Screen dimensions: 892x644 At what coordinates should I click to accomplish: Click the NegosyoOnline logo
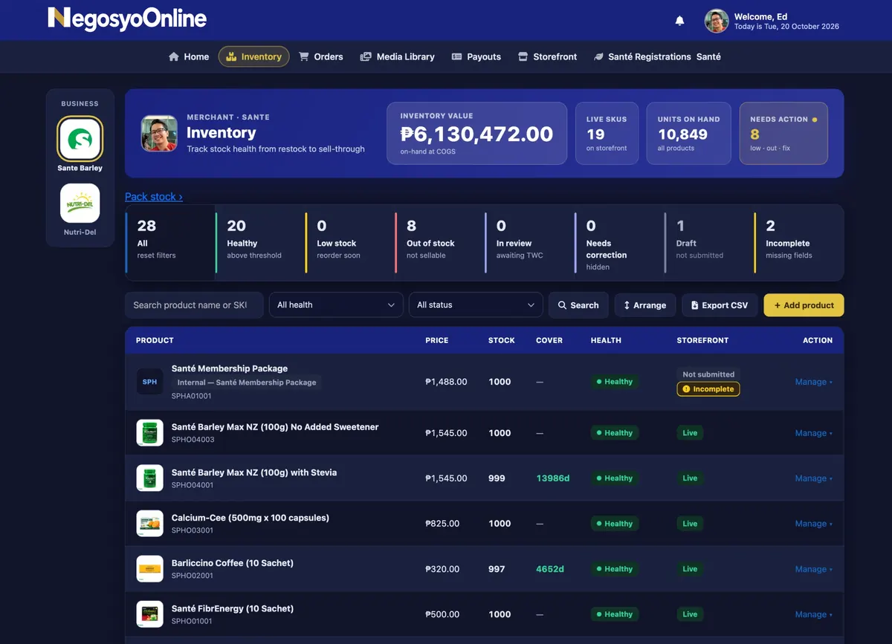(x=127, y=19)
